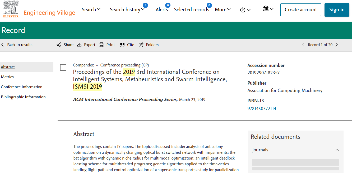Click the Back to results arrow icon
The height and width of the screenshot is (173, 352).
(x=3, y=45)
